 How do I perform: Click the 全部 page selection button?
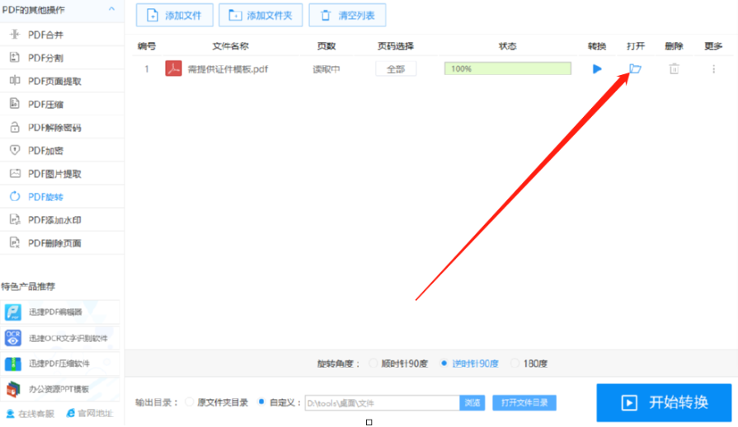(396, 69)
